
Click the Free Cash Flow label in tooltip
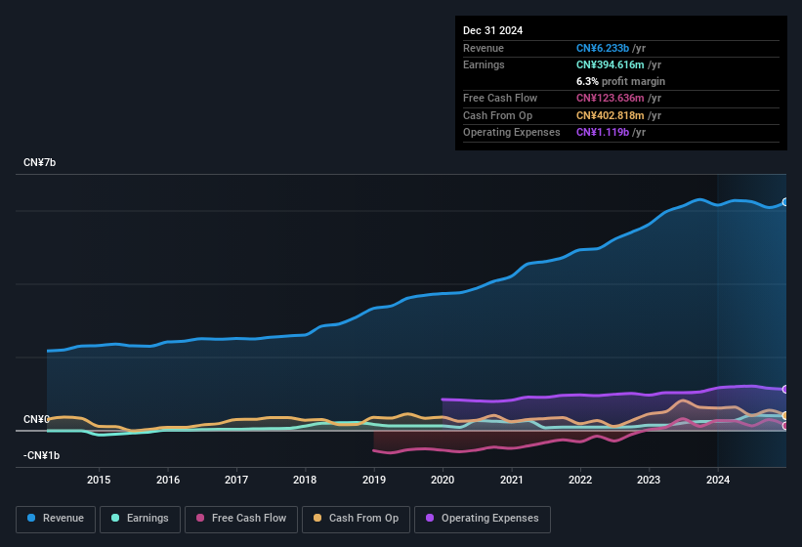pos(500,98)
